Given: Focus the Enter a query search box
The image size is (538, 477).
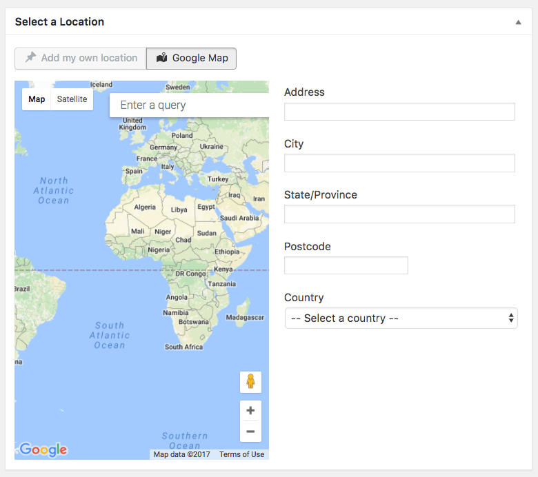Looking at the screenshot, I should pyautogui.click(x=189, y=105).
